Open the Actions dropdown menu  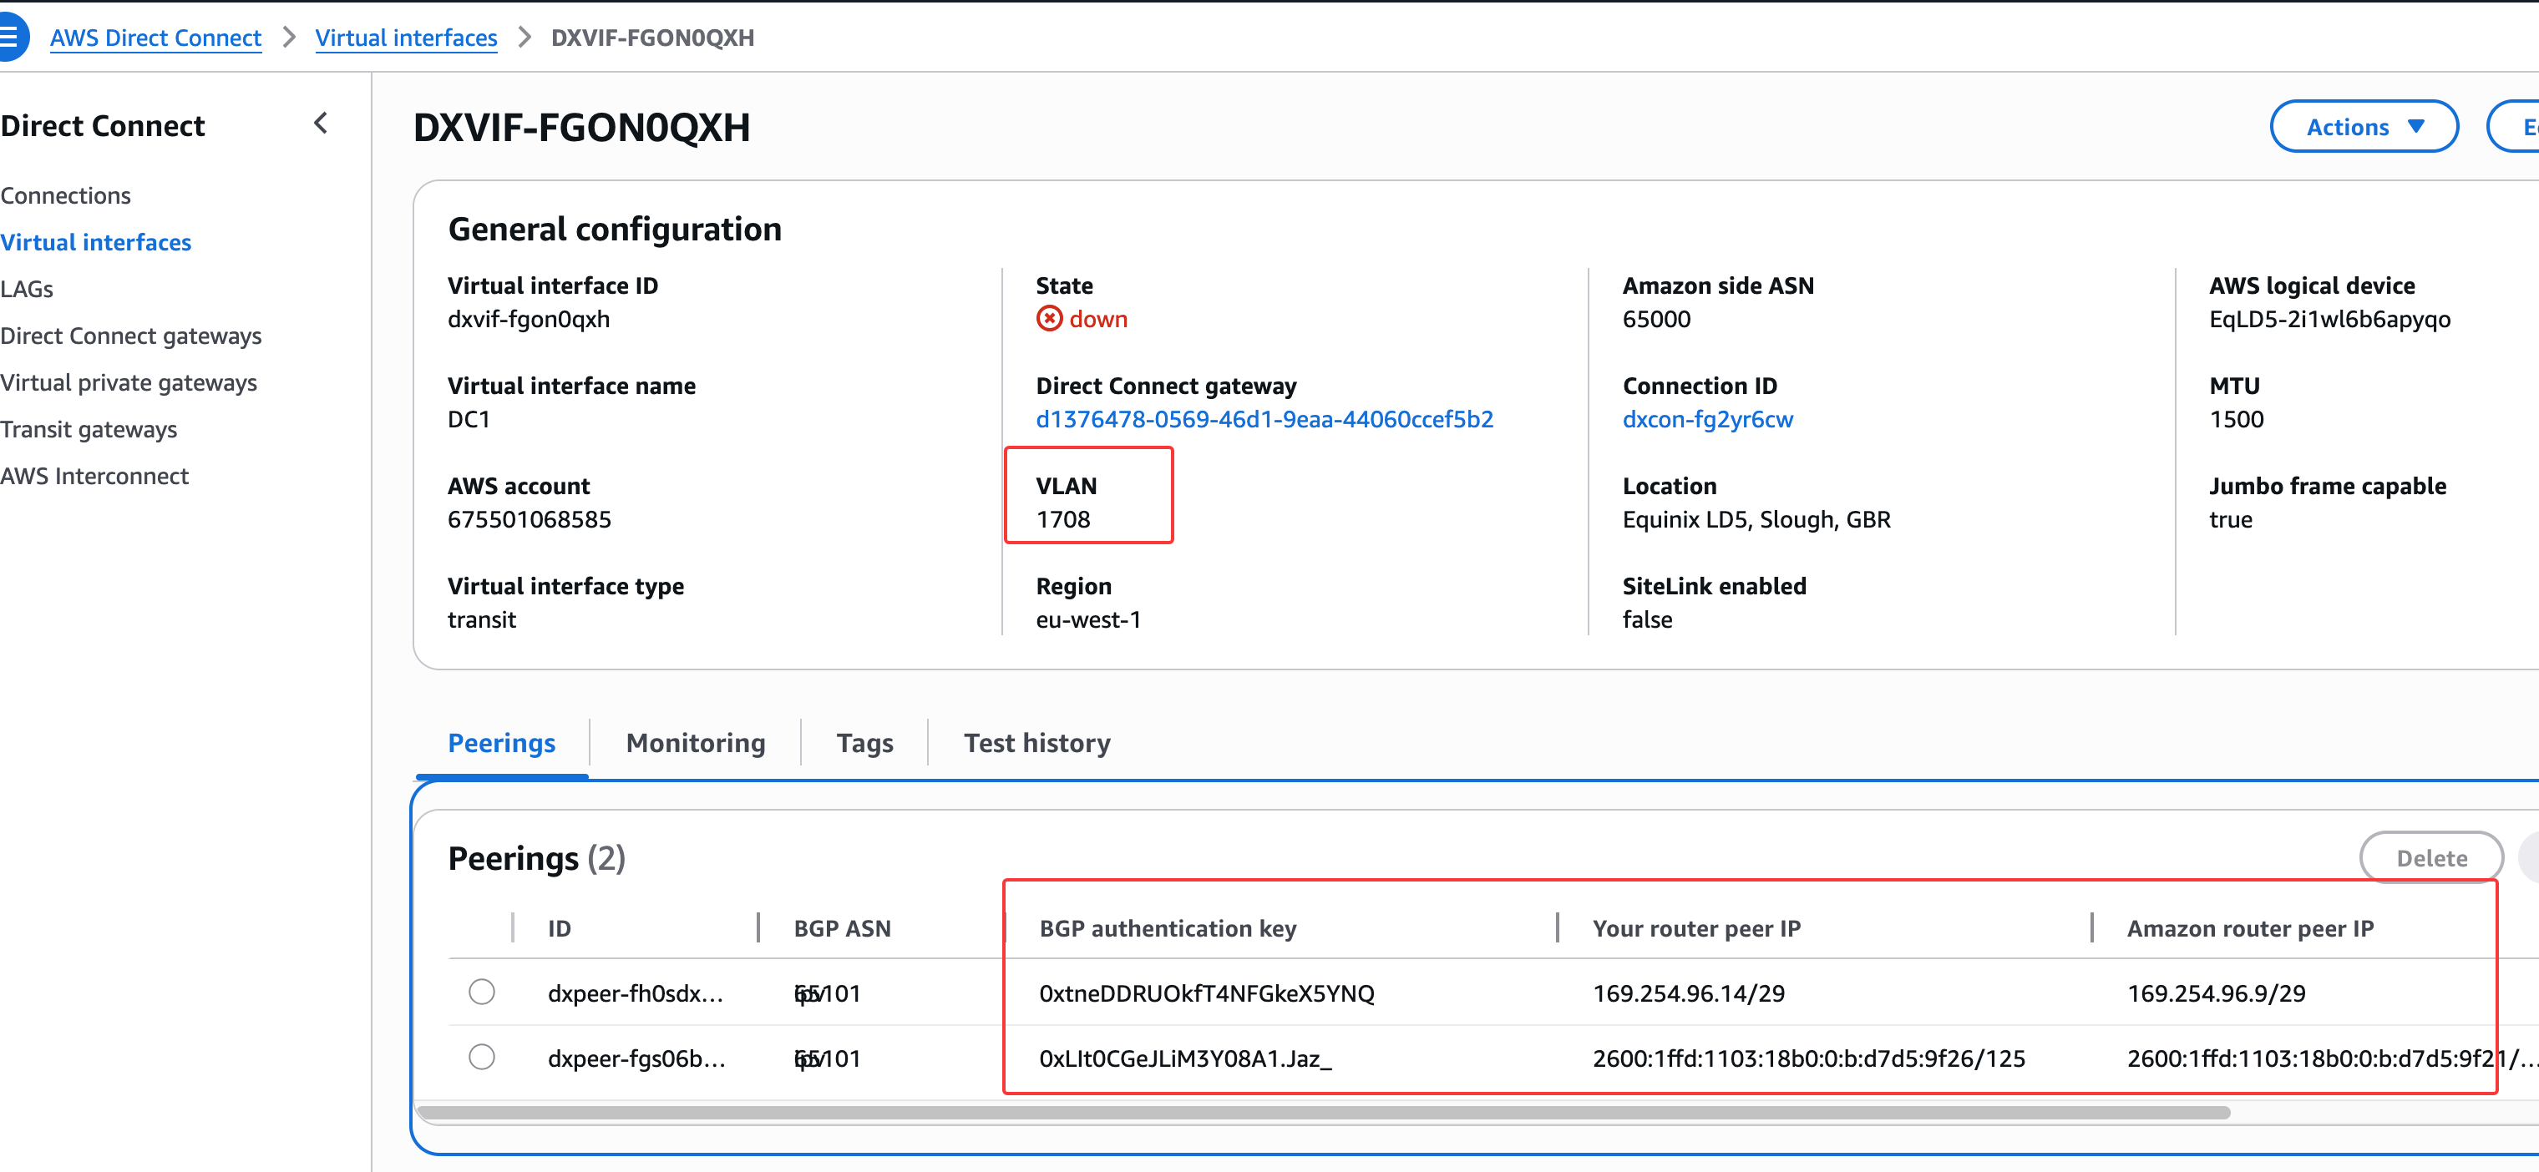(x=2363, y=127)
